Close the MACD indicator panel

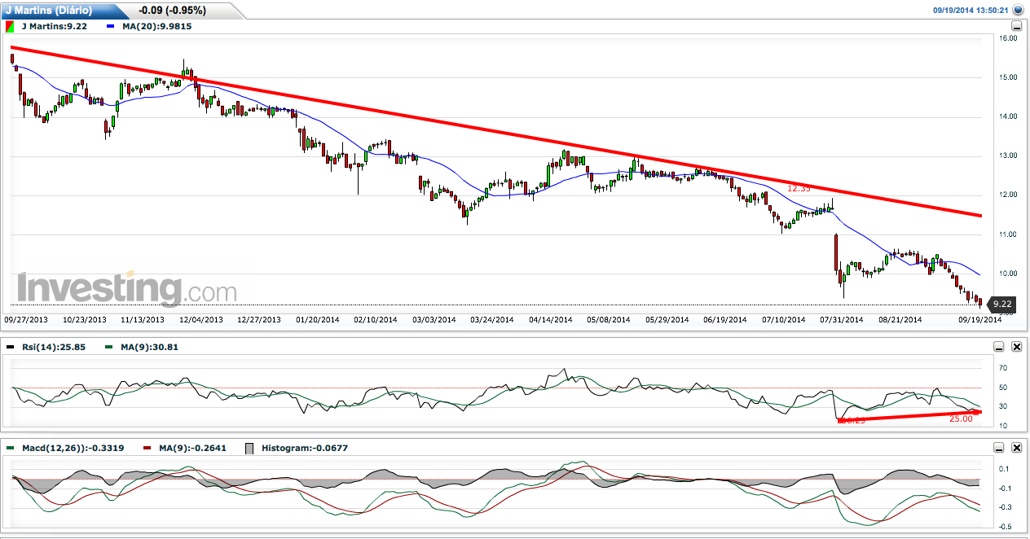[x=1016, y=448]
